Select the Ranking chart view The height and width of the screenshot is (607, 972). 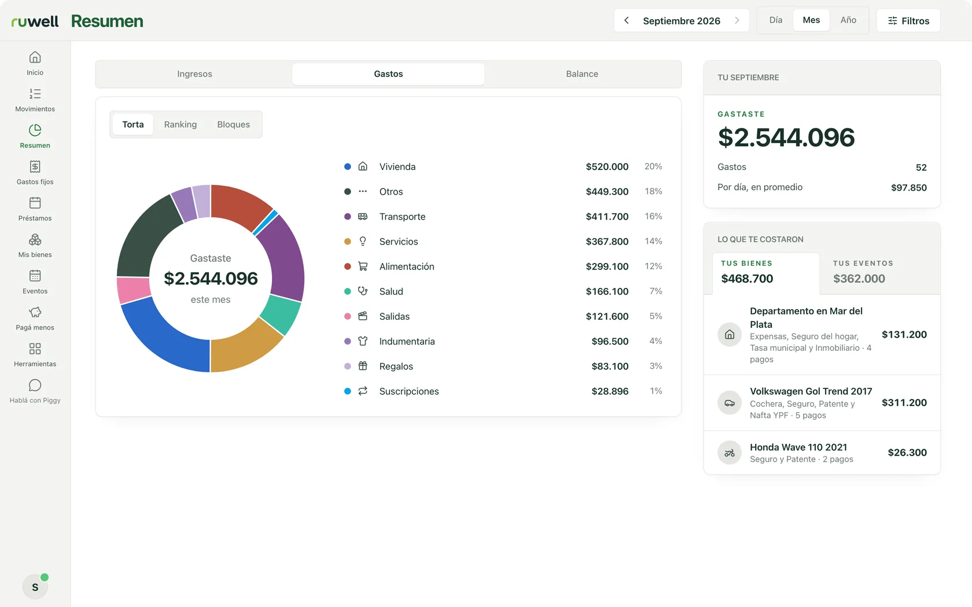[181, 124]
